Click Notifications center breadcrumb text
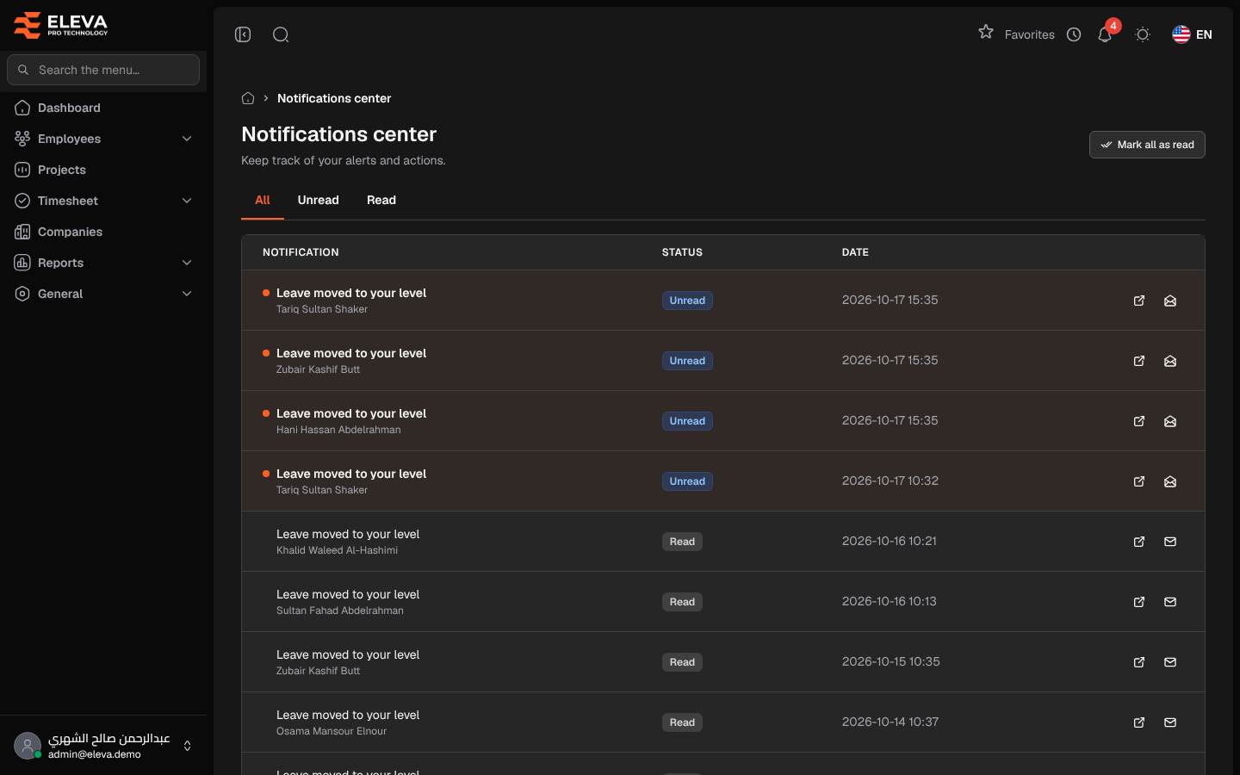 click(334, 98)
